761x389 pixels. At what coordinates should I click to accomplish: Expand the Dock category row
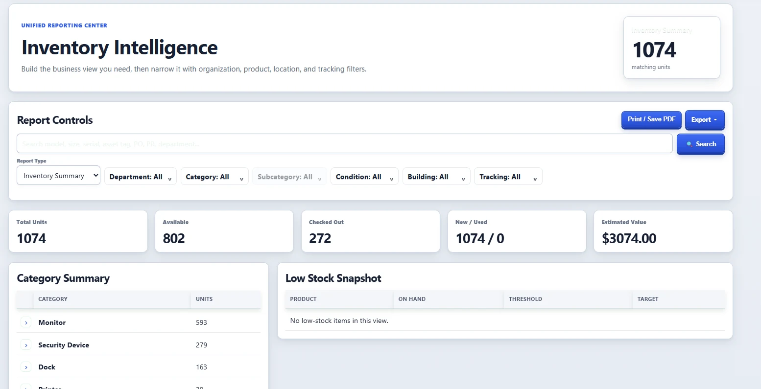coord(26,367)
